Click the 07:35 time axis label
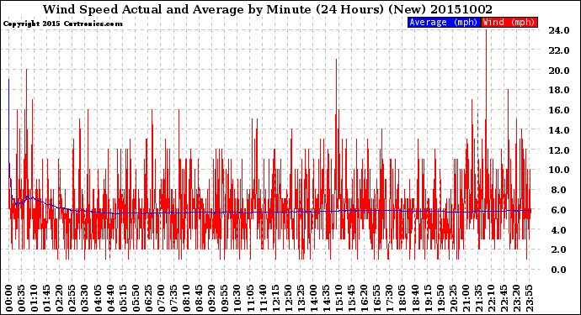 point(173,298)
